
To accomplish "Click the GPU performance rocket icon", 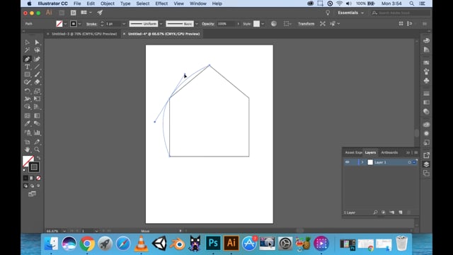I will [100, 13].
